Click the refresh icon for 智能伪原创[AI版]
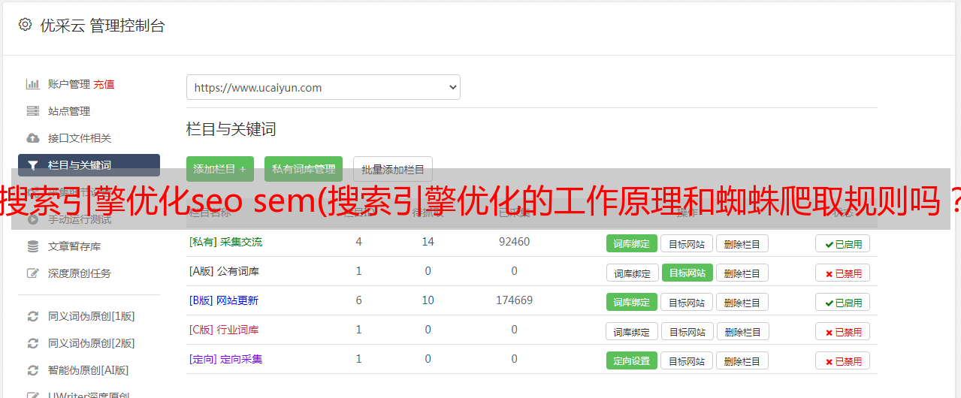961x398 pixels. pos(33,370)
